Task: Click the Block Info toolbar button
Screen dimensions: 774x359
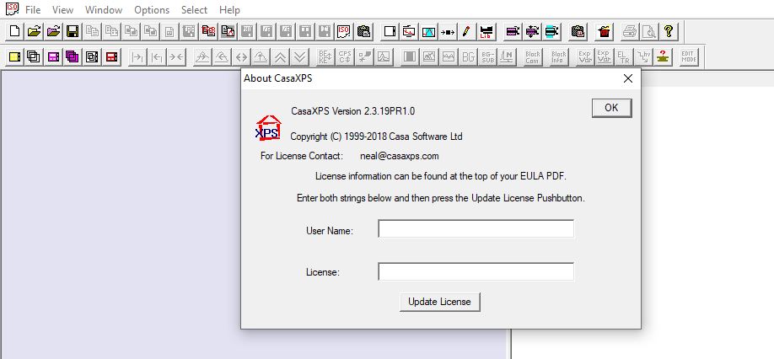Action: (x=559, y=56)
